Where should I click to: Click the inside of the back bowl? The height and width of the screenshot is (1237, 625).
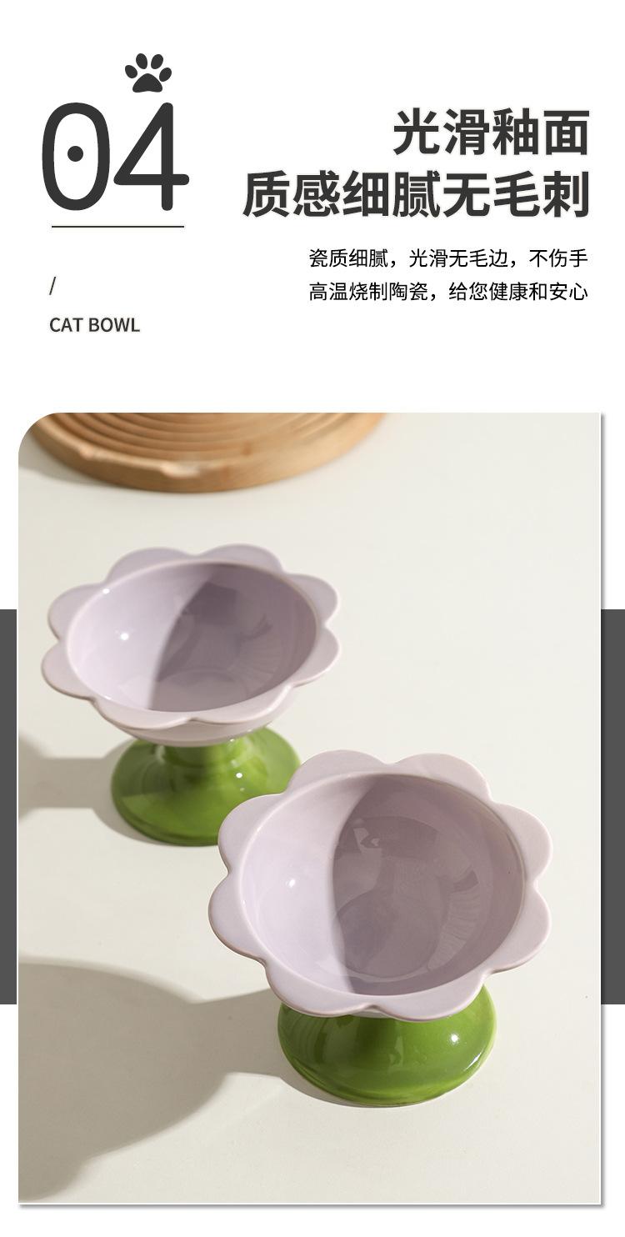point(193,638)
